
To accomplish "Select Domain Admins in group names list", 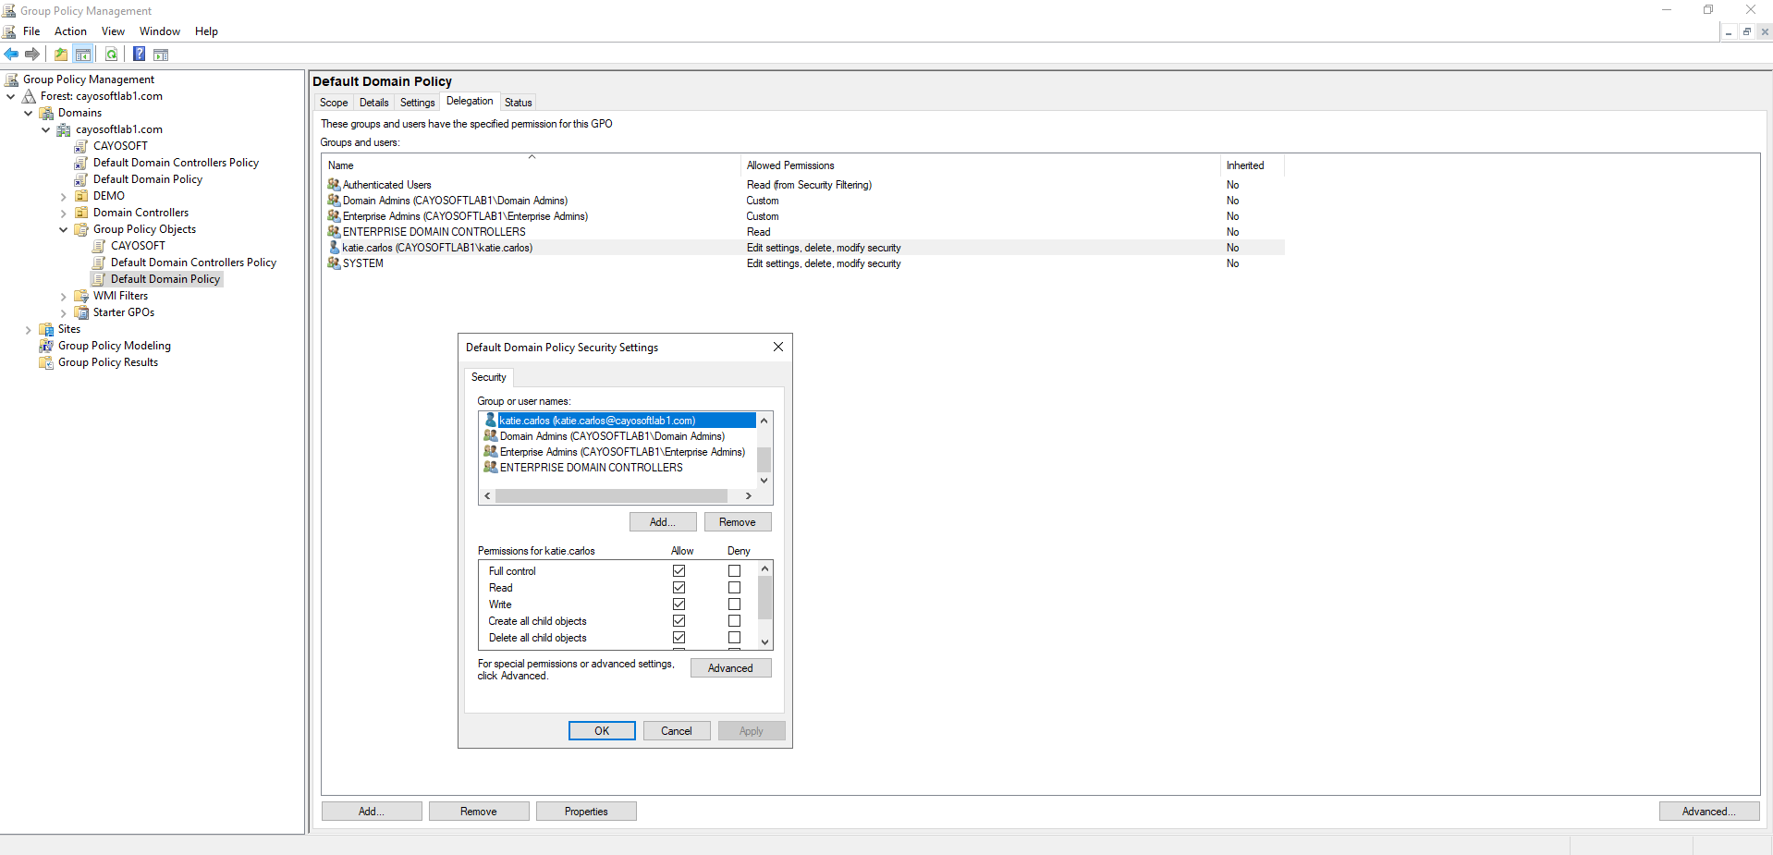I will click(611, 436).
